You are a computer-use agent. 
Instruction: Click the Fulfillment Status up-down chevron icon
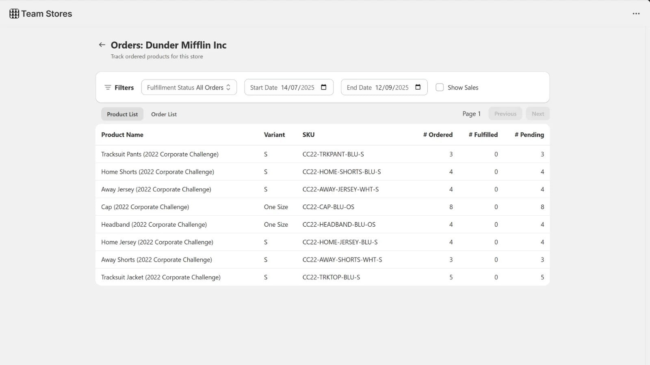228,87
